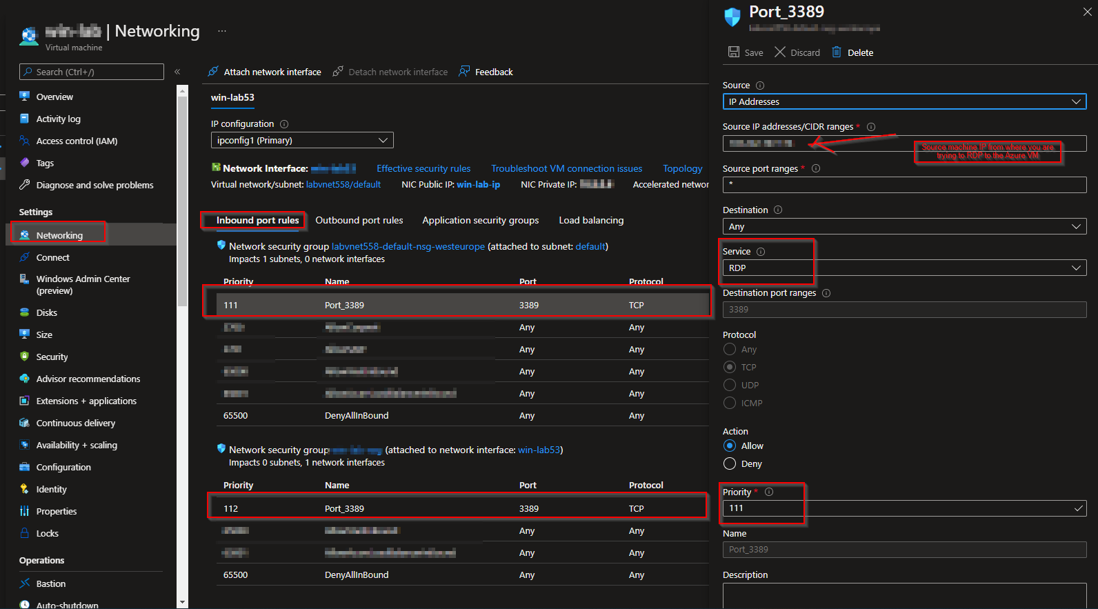Open the Destination dropdown showing Any
The width and height of the screenshot is (1098, 609).
pyautogui.click(x=904, y=226)
